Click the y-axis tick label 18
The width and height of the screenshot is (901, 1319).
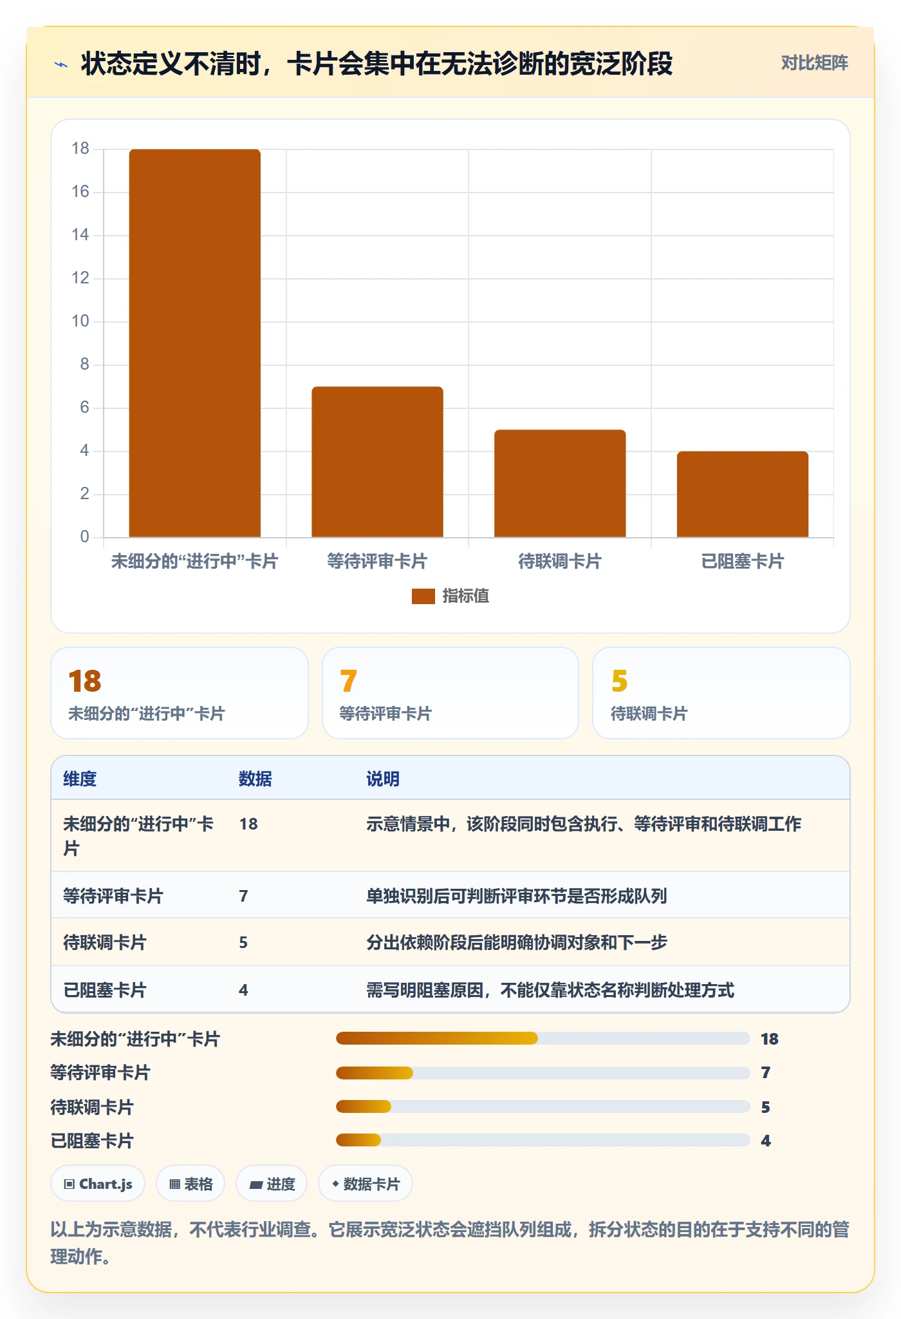click(80, 149)
